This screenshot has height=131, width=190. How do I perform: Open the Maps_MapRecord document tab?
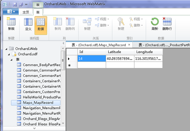[x=99, y=45]
